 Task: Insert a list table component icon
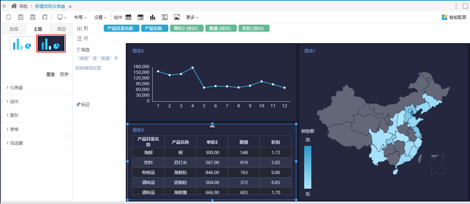128,17
